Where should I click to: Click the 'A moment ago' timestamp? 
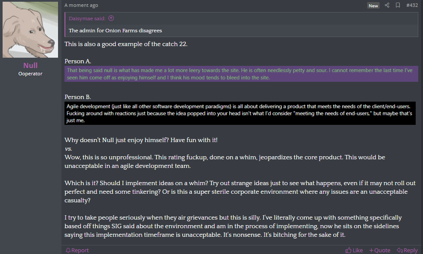click(x=81, y=5)
